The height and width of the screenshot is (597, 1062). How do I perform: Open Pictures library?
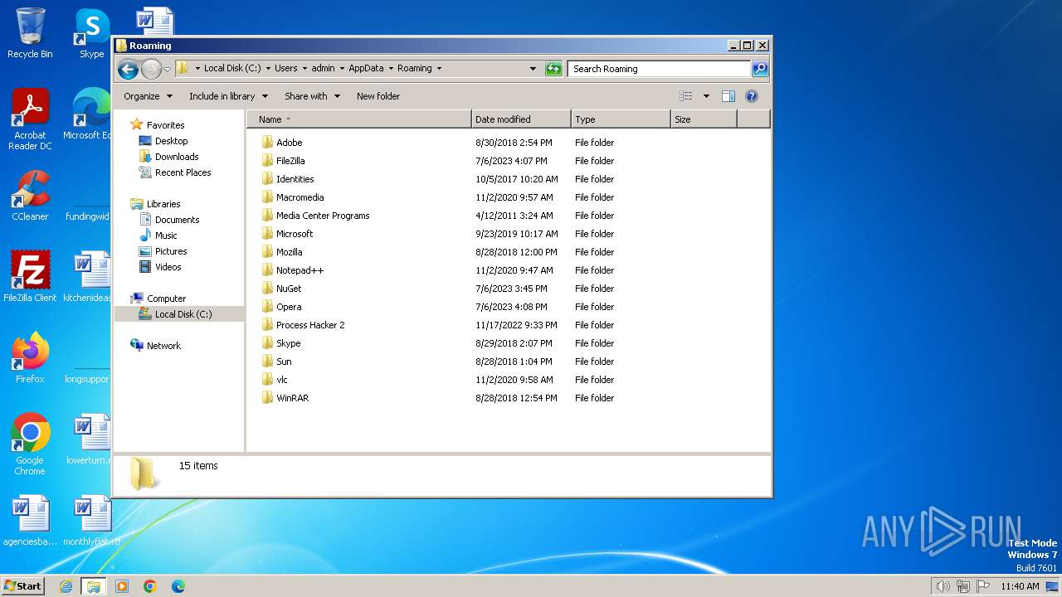pyautogui.click(x=170, y=251)
